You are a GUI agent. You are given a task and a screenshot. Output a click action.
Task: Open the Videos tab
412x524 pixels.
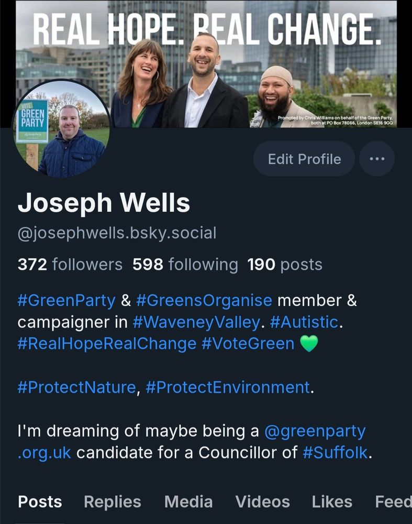(262, 501)
